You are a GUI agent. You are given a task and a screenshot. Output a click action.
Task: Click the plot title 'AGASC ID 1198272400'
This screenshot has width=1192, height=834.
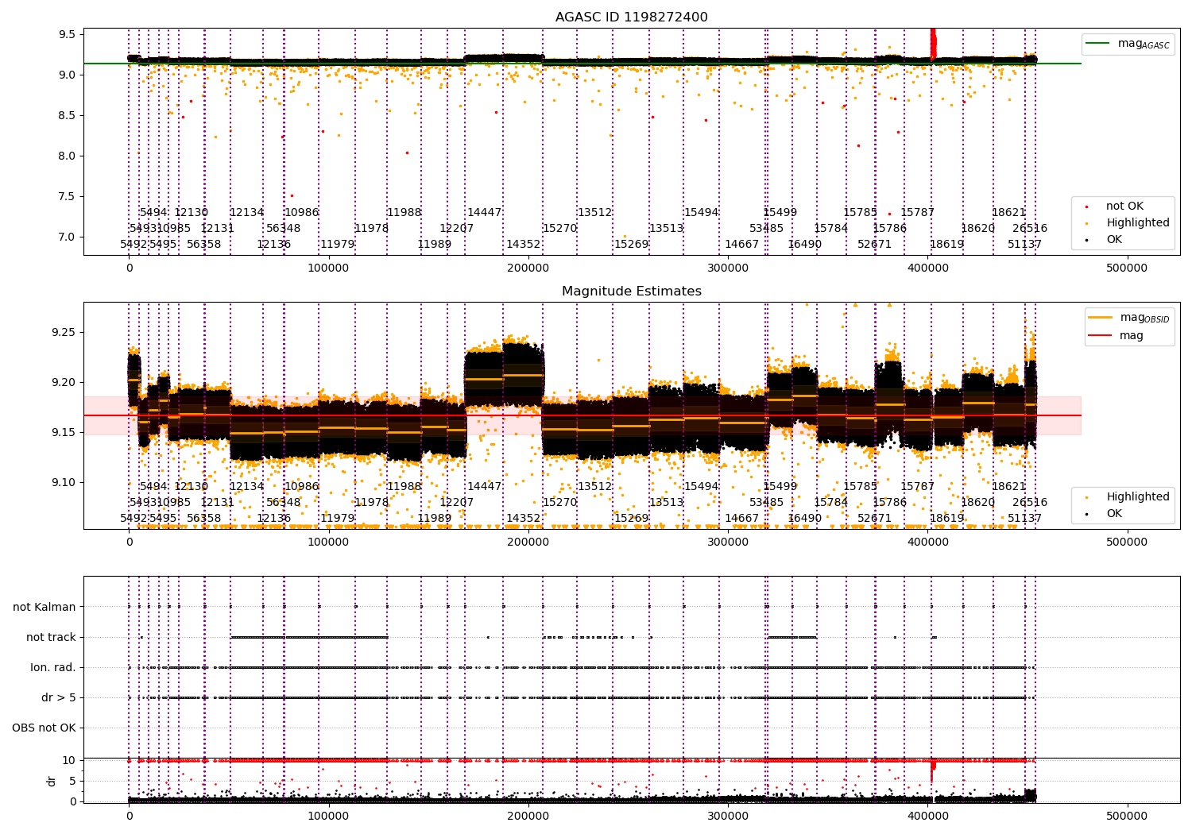coord(631,17)
